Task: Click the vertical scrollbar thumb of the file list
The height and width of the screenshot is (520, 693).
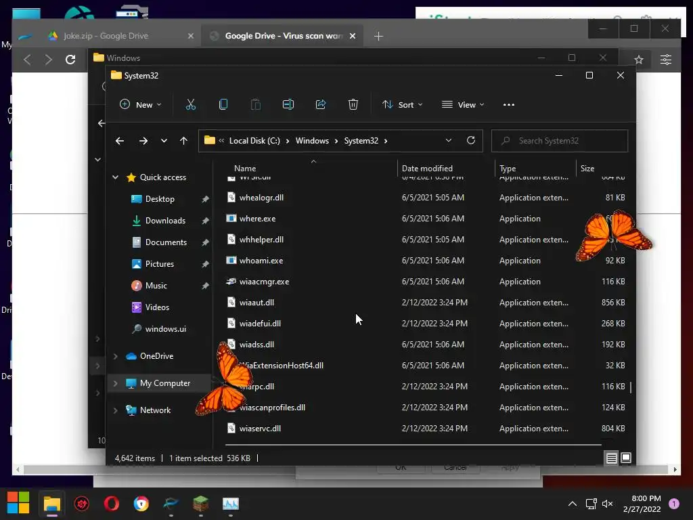Action: [630, 387]
